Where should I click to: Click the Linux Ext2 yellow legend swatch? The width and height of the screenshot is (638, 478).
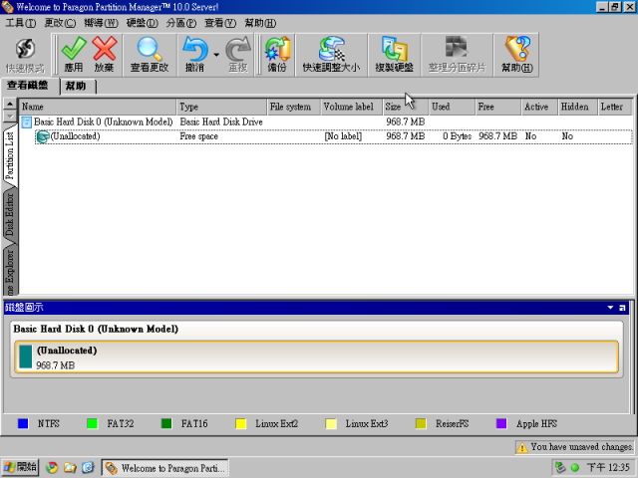pyautogui.click(x=241, y=423)
